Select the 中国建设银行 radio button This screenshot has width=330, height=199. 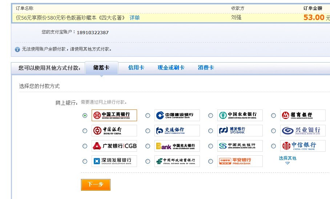point(148,115)
